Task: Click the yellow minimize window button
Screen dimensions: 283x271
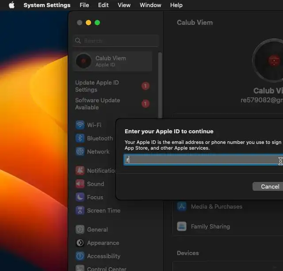Action: (88, 23)
